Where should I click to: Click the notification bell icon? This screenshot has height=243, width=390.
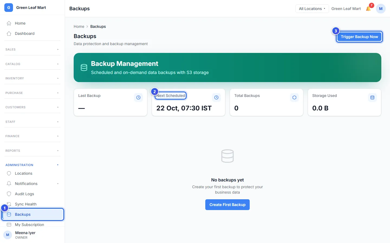coord(368,9)
